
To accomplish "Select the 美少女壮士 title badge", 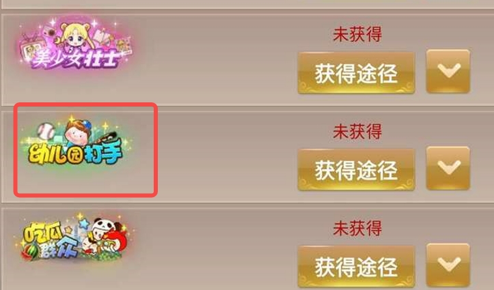I will 76,44.
